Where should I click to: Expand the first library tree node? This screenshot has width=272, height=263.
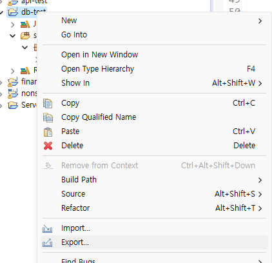pyautogui.click(x=13, y=24)
